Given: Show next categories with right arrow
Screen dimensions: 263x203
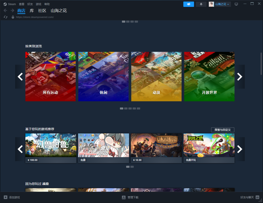Looking at the screenshot, I should pyautogui.click(x=240, y=77).
